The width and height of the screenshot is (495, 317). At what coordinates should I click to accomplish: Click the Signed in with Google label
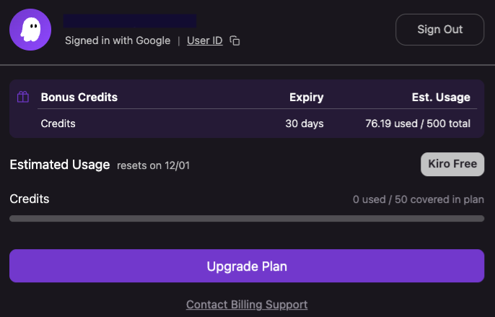[118, 40]
